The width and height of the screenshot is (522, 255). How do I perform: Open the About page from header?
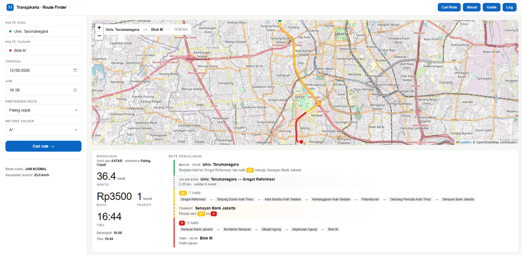(472, 7)
